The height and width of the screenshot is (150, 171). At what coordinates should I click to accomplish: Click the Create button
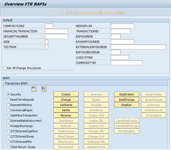(66, 94)
